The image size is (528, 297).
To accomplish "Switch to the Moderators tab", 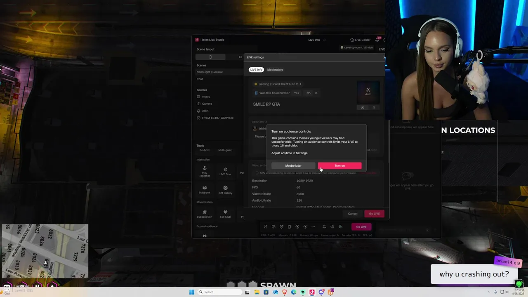I will click(275, 70).
